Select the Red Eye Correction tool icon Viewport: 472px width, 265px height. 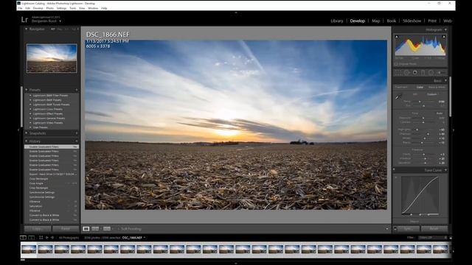click(x=414, y=72)
